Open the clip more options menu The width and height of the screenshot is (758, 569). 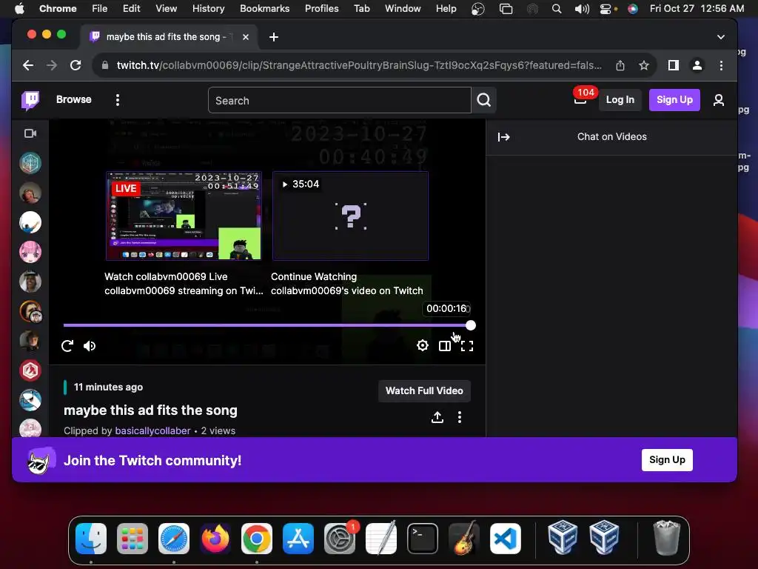coord(460,417)
